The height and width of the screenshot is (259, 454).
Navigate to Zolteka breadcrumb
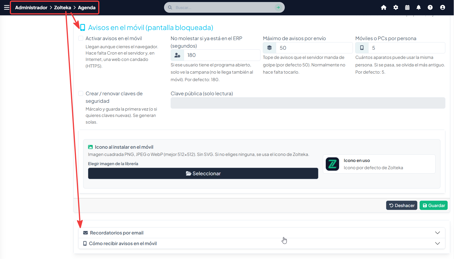tap(62, 8)
